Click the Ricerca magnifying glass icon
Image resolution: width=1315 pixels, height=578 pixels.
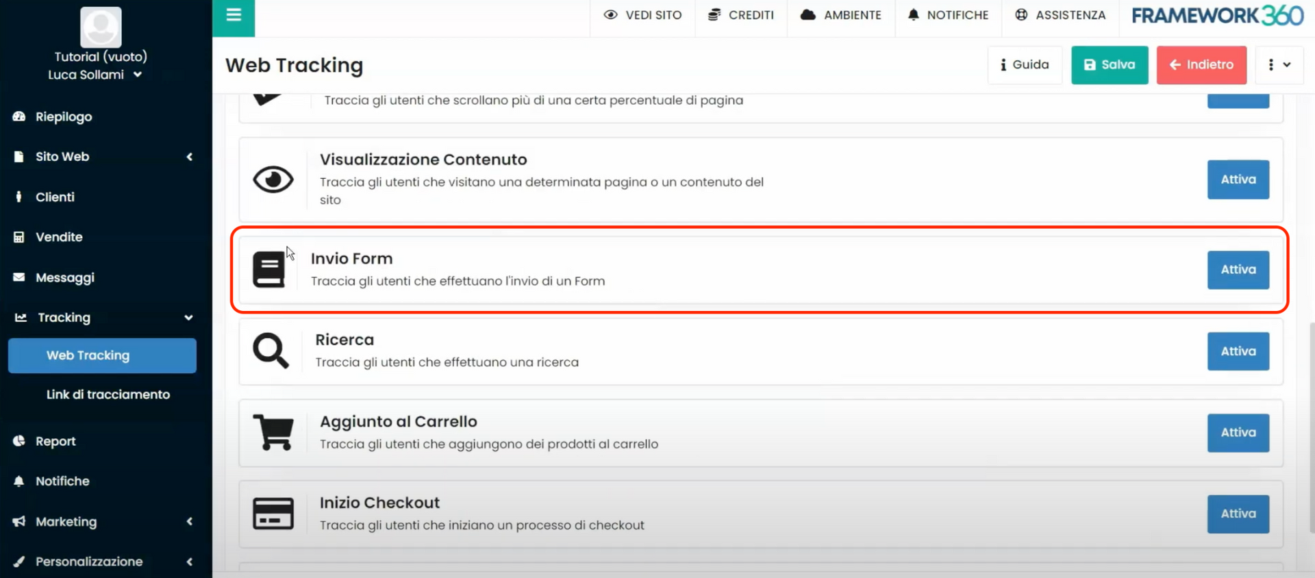[271, 351]
